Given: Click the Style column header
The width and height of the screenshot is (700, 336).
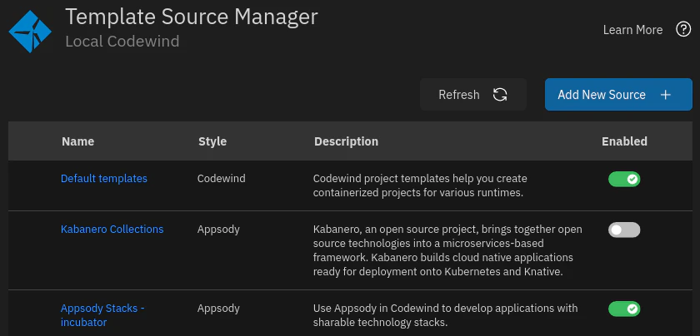Looking at the screenshot, I should point(212,141).
